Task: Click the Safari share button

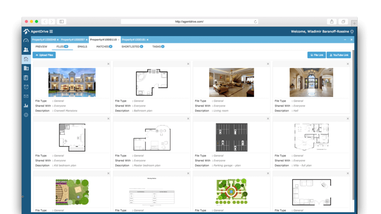Action: click(x=332, y=22)
